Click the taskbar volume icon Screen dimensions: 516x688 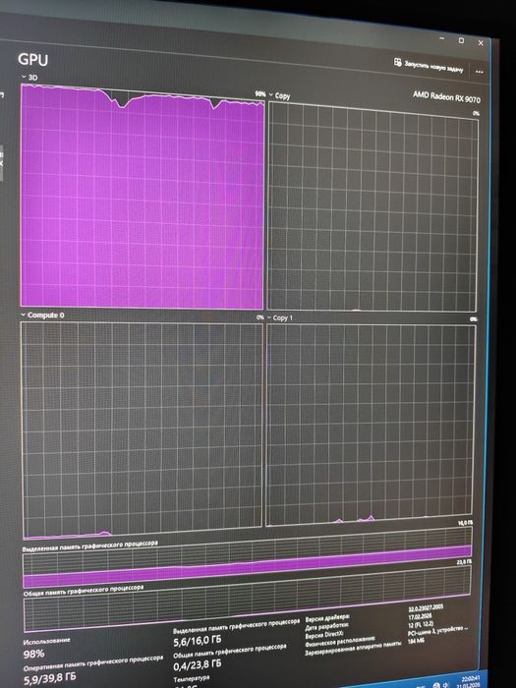[446, 685]
